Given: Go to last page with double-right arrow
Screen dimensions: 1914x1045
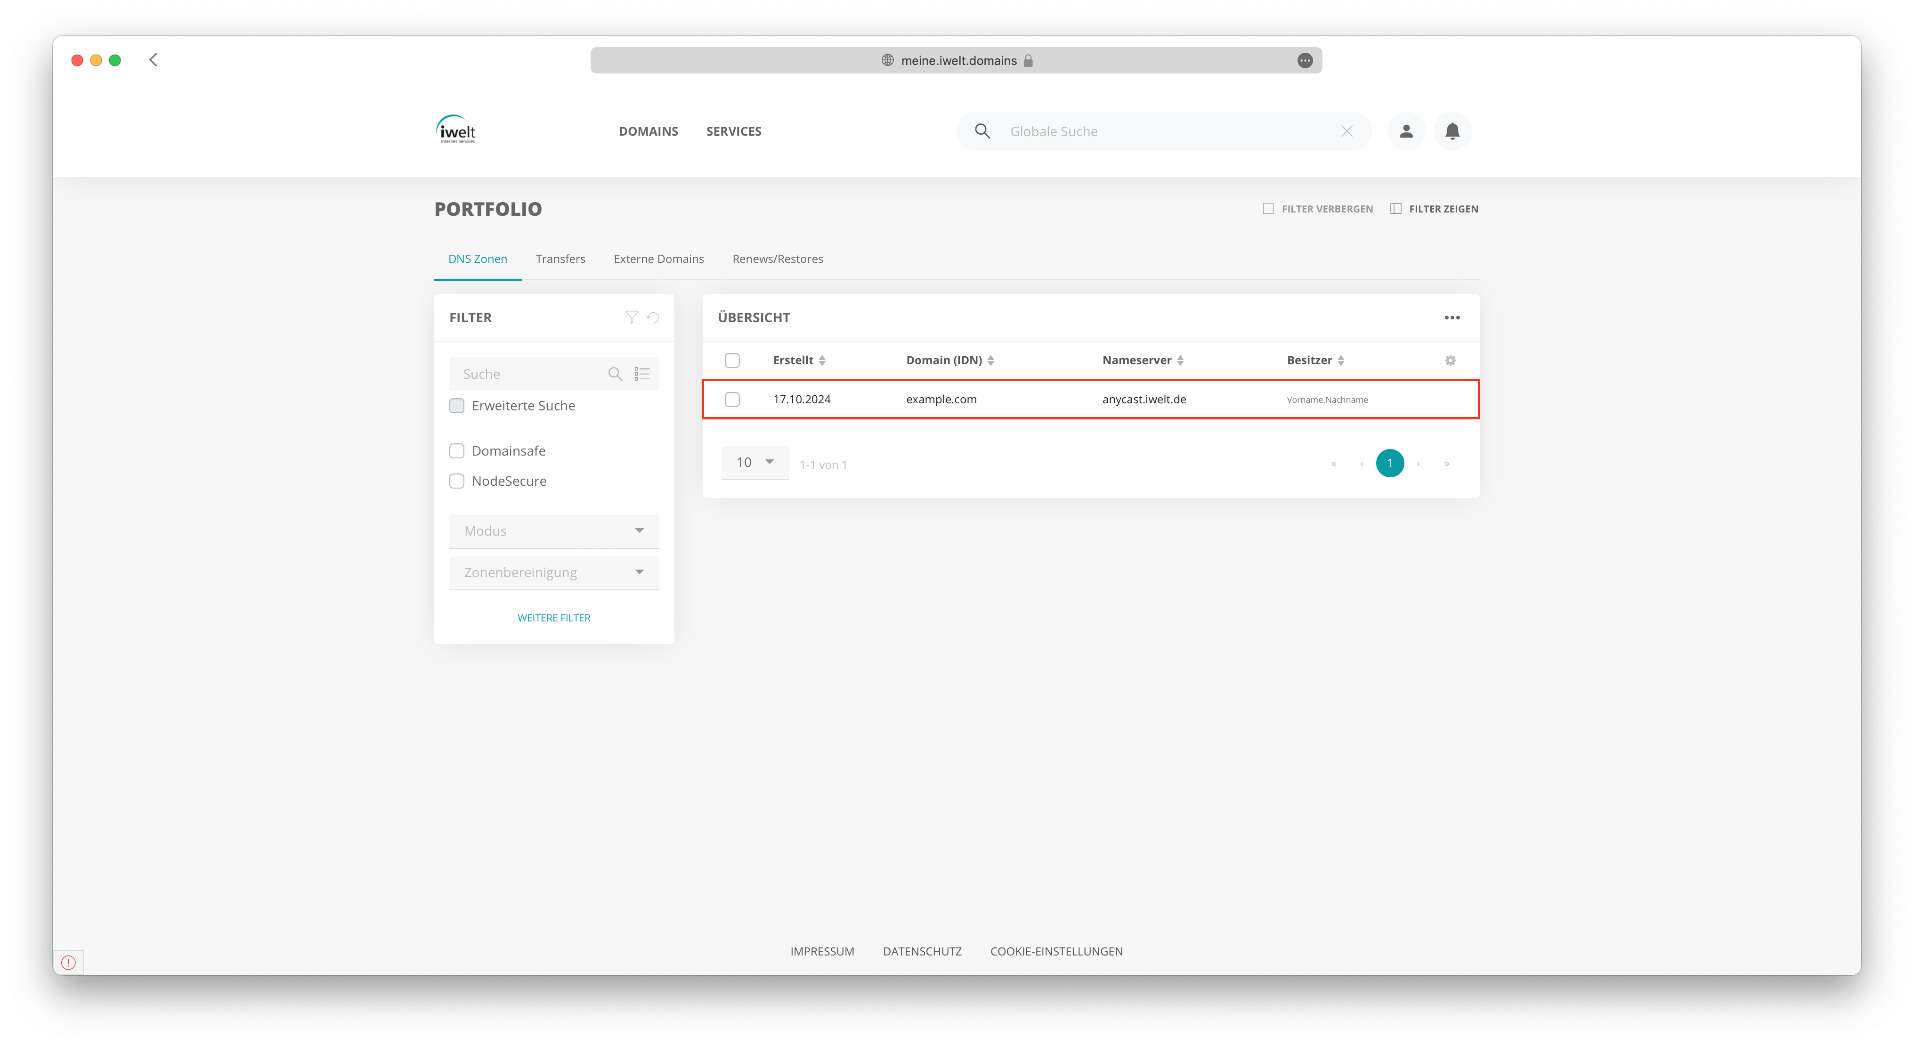Looking at the screenshot, I should 1446,464.
